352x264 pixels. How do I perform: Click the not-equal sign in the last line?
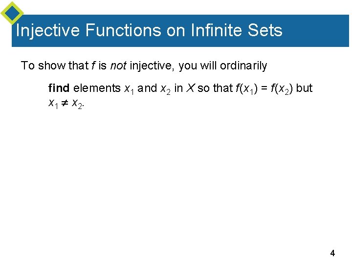65,103
